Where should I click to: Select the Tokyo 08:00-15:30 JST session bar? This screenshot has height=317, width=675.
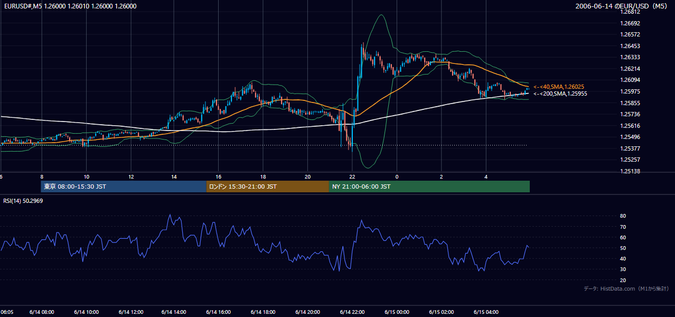click(124, 187)
